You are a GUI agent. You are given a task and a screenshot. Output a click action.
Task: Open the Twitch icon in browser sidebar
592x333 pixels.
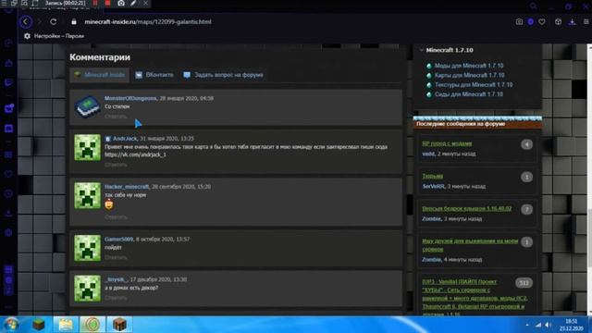pyautogui.click(x=8, y=82)
